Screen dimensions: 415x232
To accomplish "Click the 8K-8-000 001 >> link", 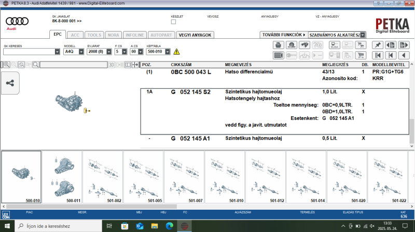I will click(67, 21).
